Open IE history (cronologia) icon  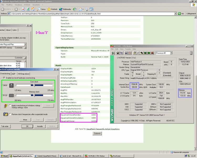point(75,9)
